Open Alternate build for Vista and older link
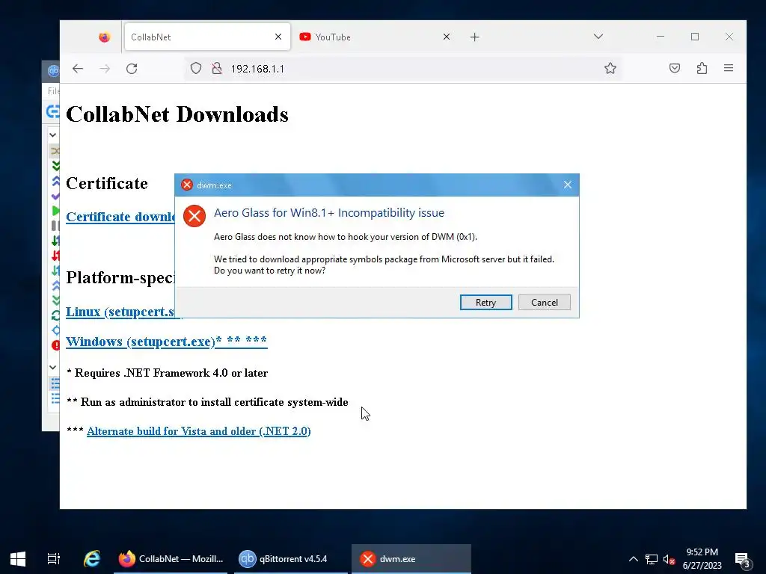The height and width of the screenshot is (574, 766). tap(199, 431)
